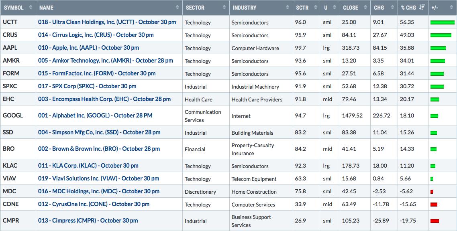This screenshot has width=457, height=231.
Task: Open the Cimpress (CMPR) link
Action: pos(88,221)
